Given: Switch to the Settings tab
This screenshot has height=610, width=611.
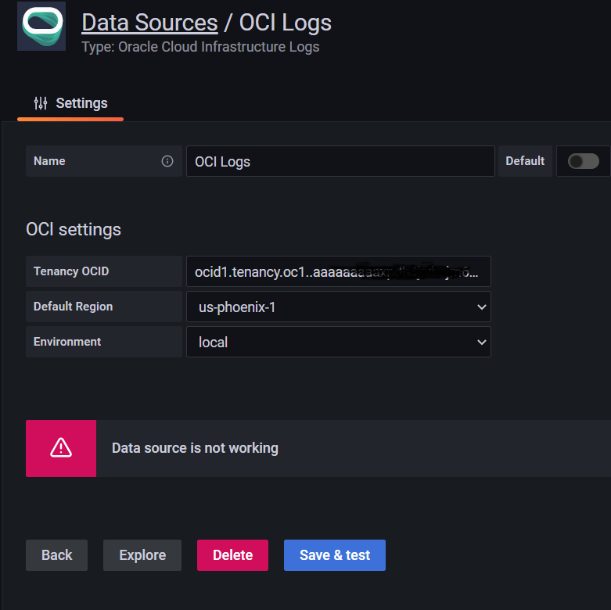Looking at the screenshot, I should (70, 103).
